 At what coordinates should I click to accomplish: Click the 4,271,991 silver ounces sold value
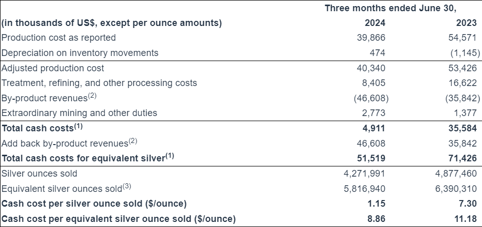coord(365,174)
